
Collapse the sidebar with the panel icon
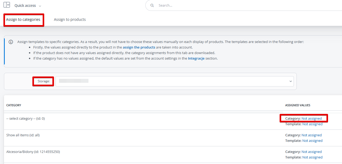pos(7,5)
